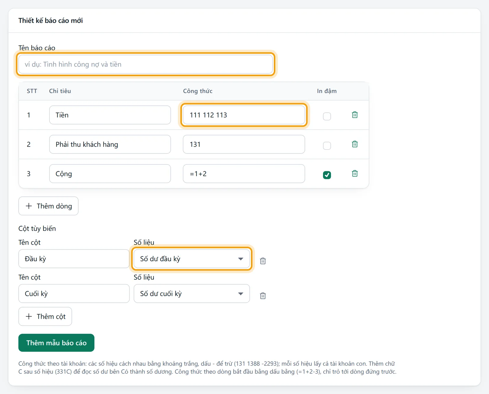Open the Số dư cuối kỳ dropdown
This screenshot has width=489, height=394.
[192, 294]
